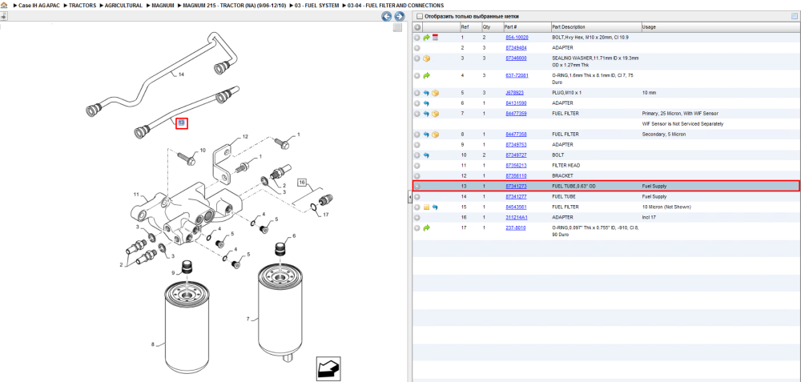The image size is (801, 382).
Task: Toggle the round selector for row 14 fuel tube
Action: pos(417,197)
